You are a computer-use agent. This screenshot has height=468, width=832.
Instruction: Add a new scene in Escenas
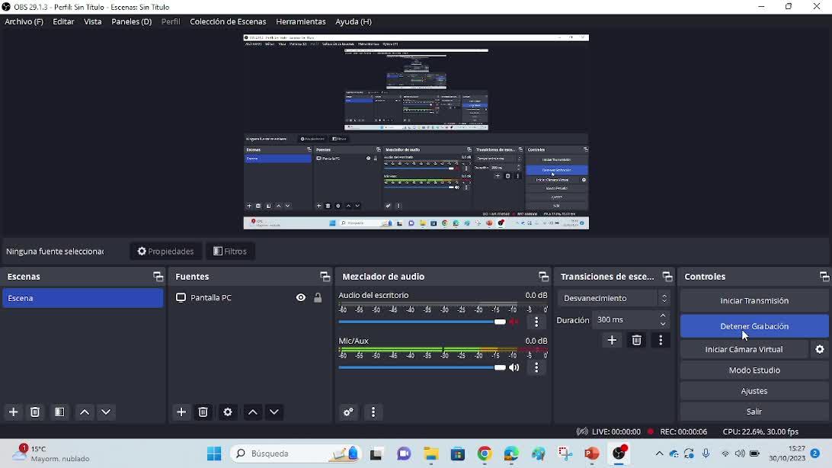(14, 412)
